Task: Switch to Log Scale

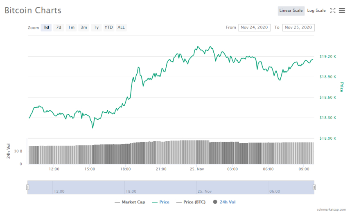Action: point(316,11)
